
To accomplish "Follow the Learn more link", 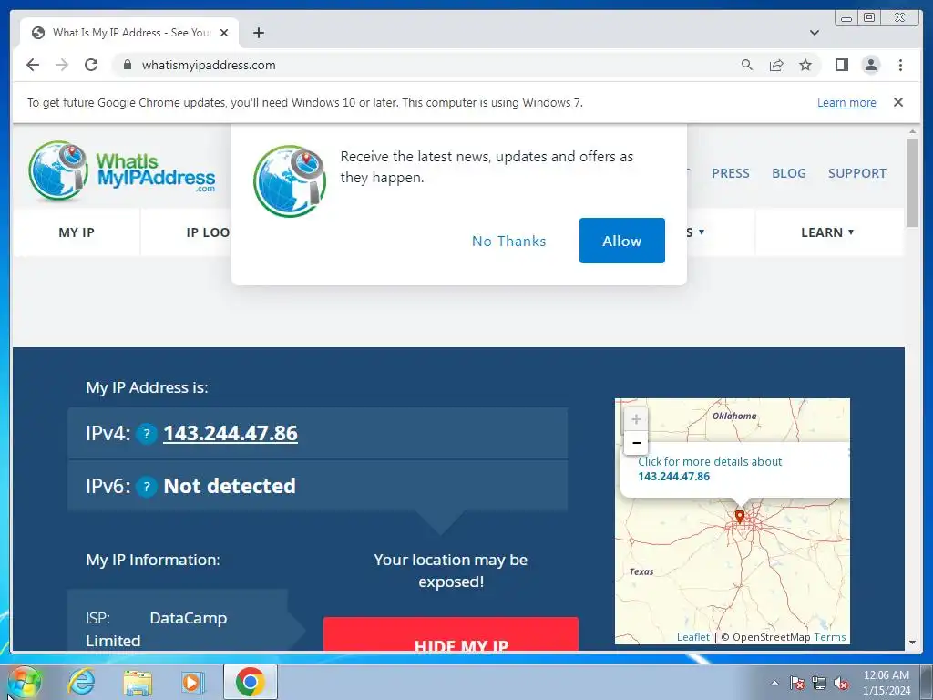I will pyautogui.click(x=846, y=102).
